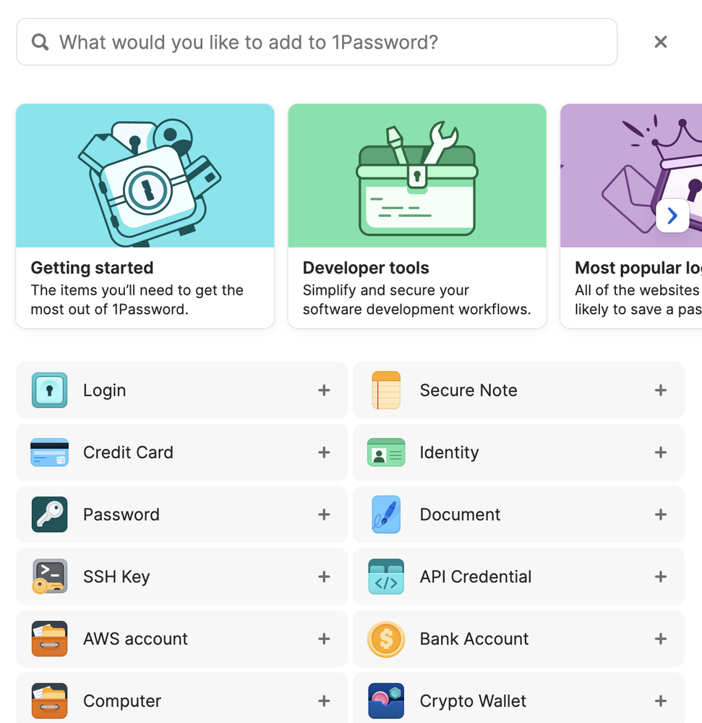Select the Credit Card icon
This screenshot has width=702, height=723.
(x=49, y=452)
